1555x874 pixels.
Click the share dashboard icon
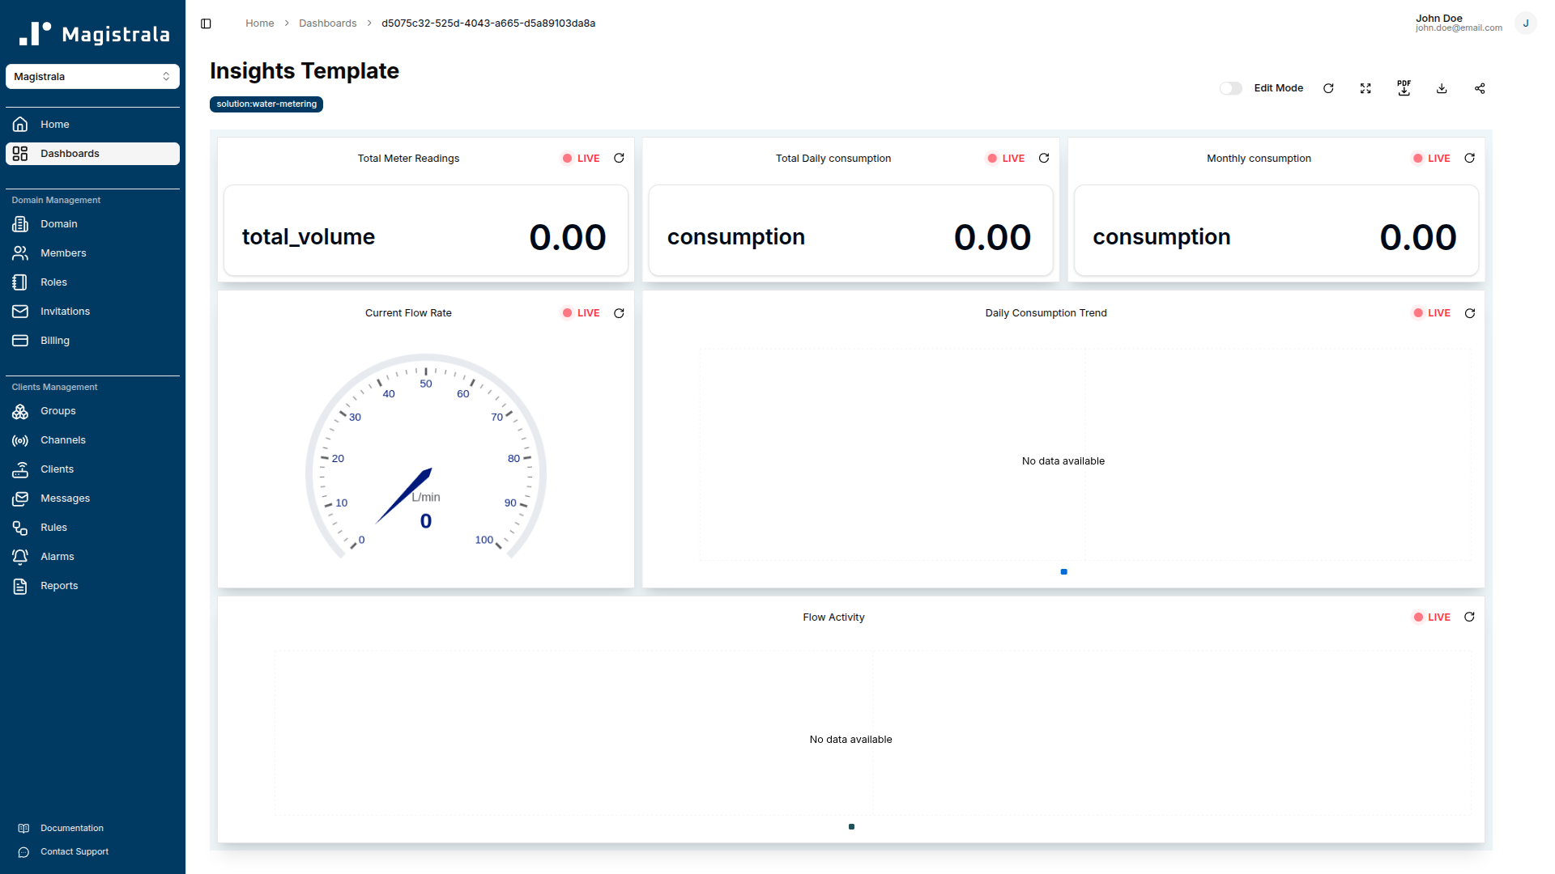[1480, 88]
